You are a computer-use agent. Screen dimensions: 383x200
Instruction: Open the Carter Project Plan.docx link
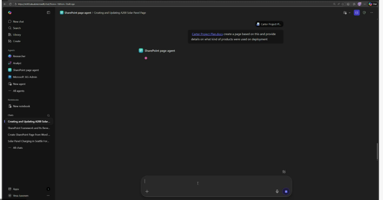207,34
